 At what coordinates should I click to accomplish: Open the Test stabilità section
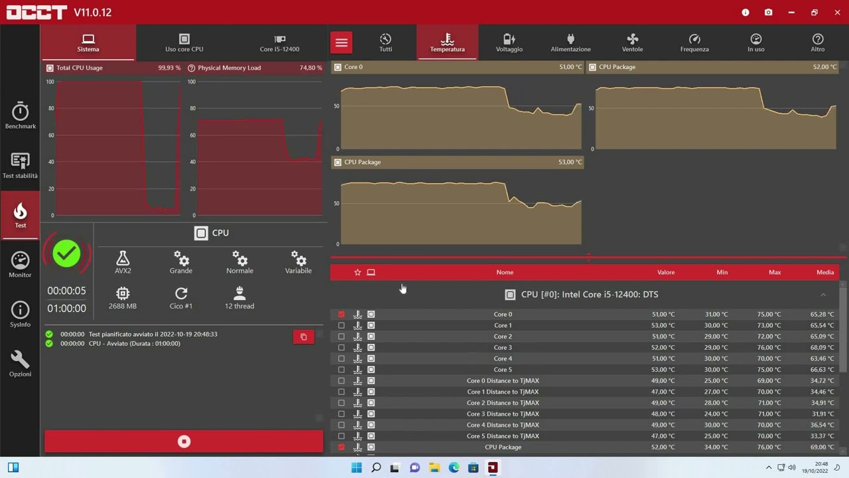(20, 166)
